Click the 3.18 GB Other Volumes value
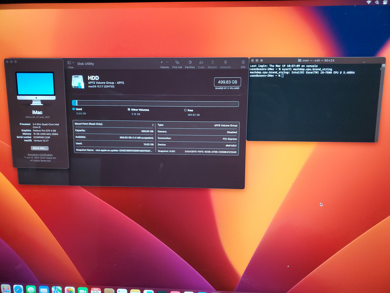The image size is (390, 293). (136, 114)
